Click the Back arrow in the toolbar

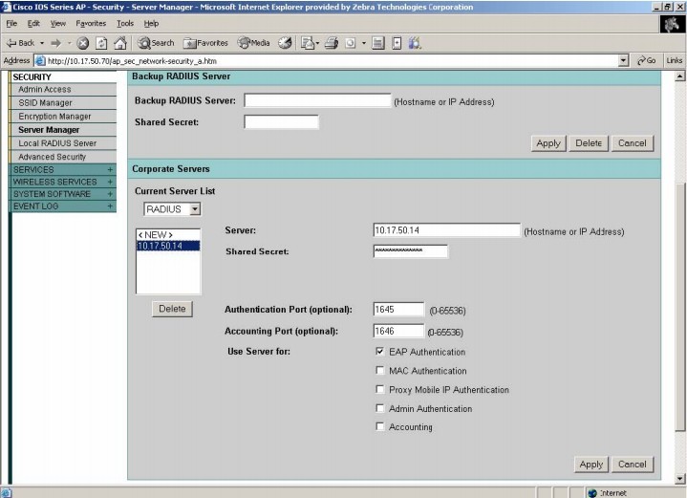(x=20, y=43)
